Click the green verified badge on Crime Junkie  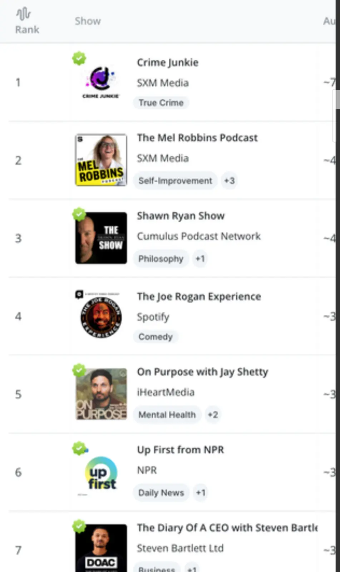coord(79,58)
